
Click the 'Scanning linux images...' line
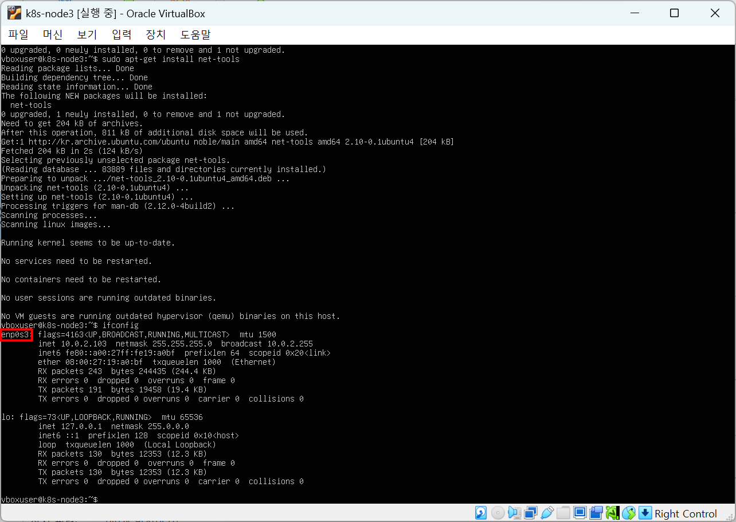pyautogui.click(x=56, y=224)
